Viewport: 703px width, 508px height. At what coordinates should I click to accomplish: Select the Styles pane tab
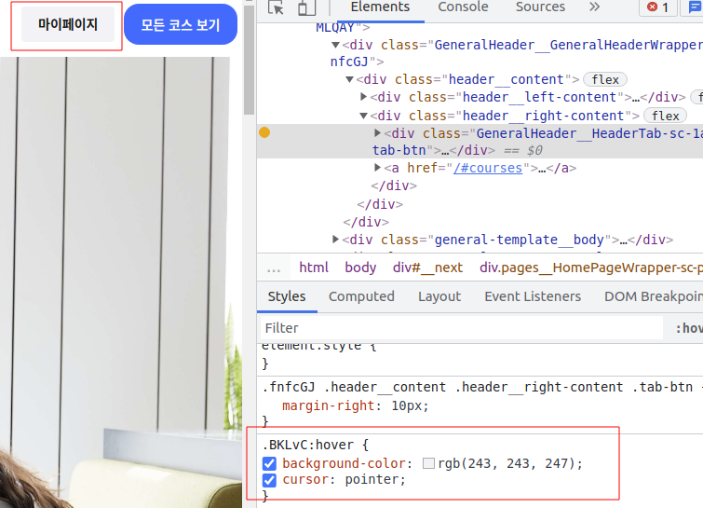click(x=287, y=296)
